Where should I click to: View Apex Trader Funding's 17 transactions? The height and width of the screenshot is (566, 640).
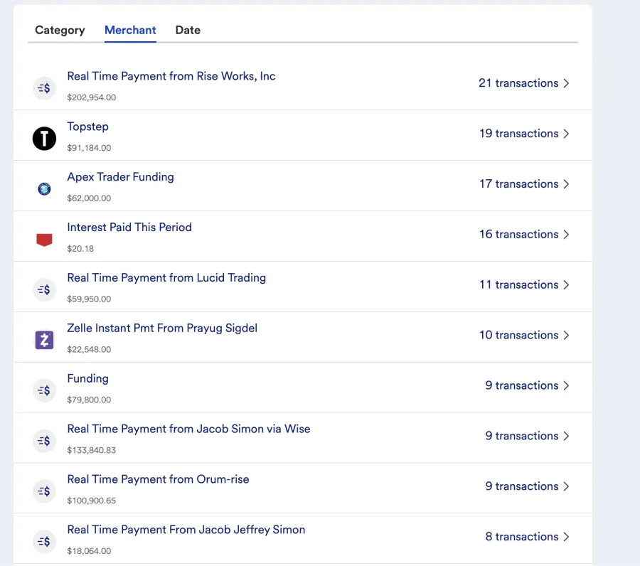pos(523,184)
